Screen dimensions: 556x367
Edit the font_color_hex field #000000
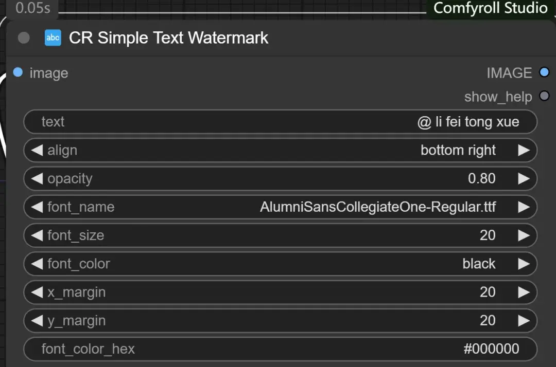pos(280,348)
